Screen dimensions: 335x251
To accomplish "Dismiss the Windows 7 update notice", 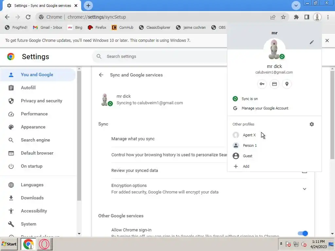I will pyautogui.click(x=327, y=41).
